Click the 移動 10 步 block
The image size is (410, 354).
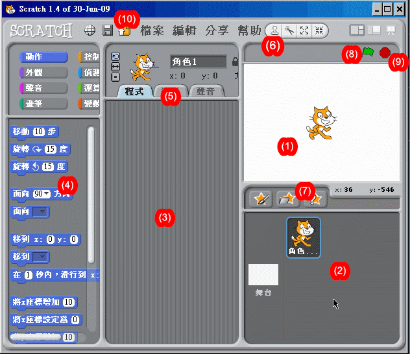point(34,132)
